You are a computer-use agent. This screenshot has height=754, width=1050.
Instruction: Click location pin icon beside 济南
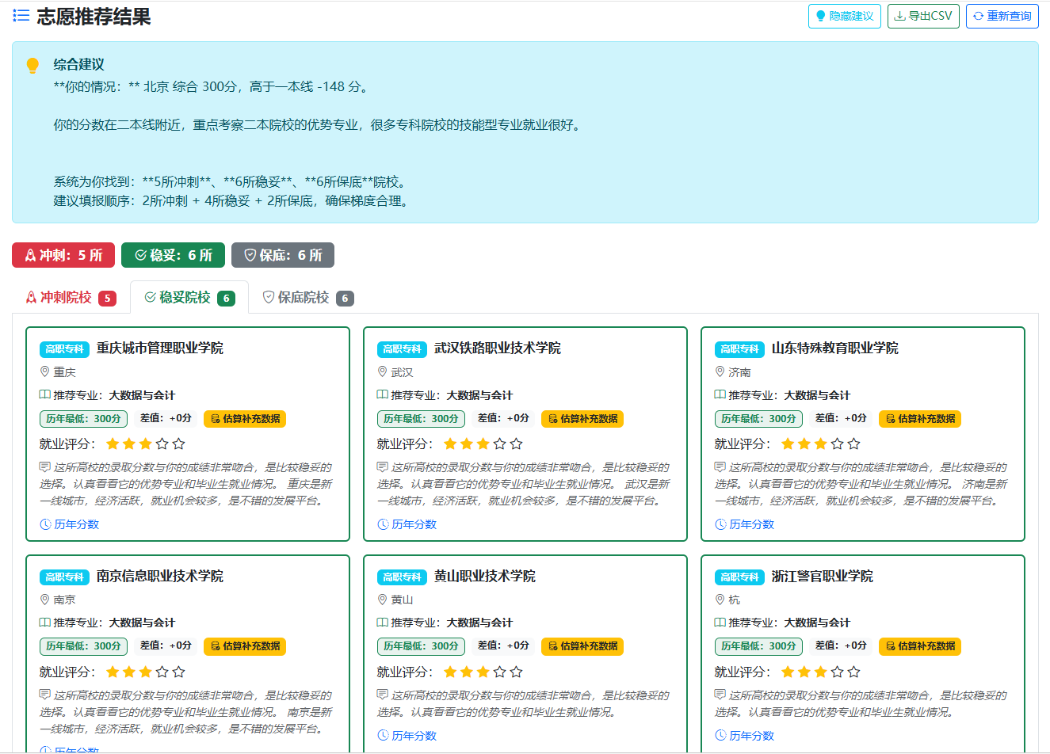[x=720, y=371]
